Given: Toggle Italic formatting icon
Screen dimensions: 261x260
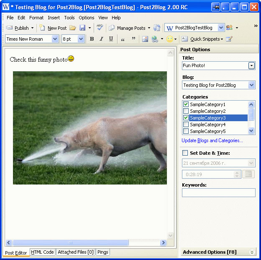Looking at the screenshot, I should click(101, 39).
